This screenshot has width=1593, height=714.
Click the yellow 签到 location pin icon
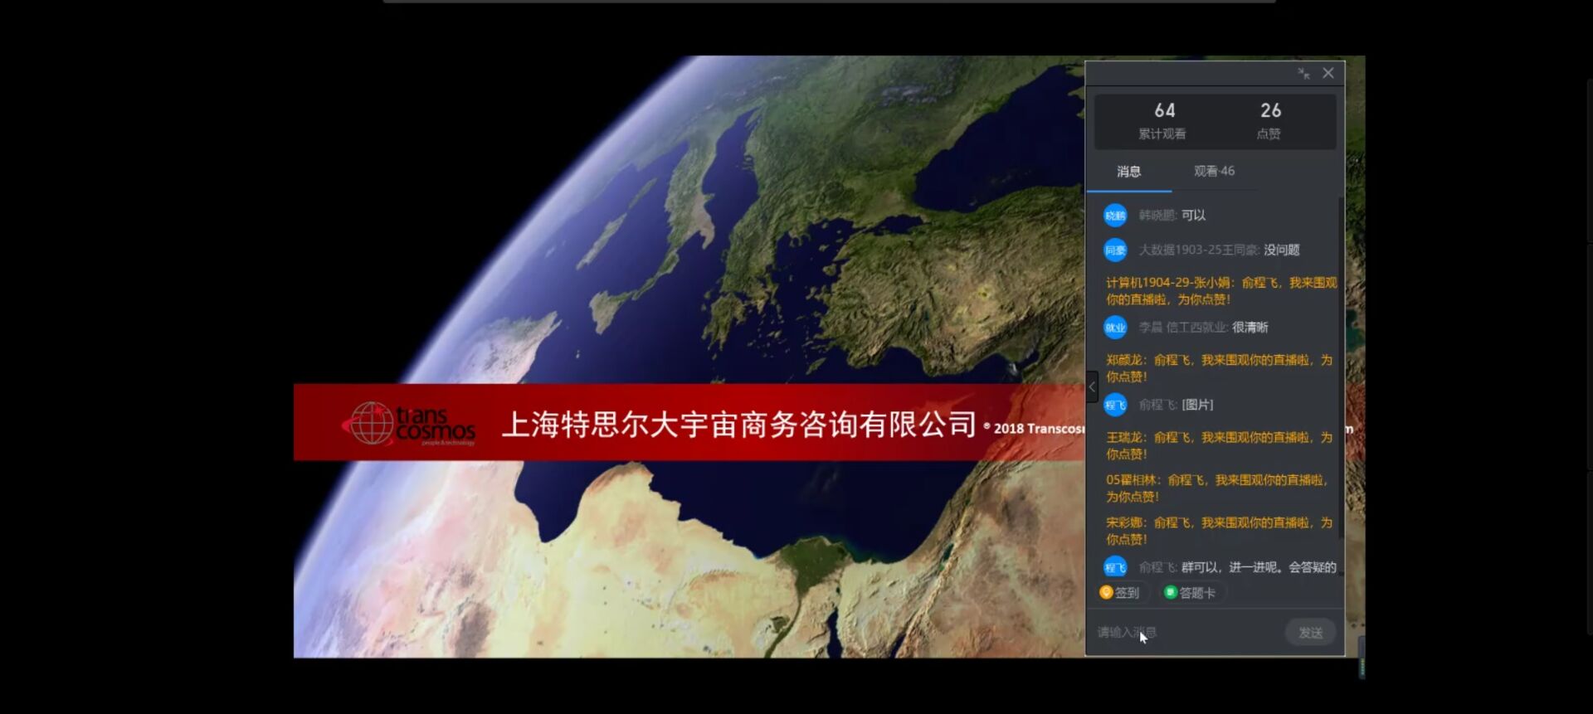[1106, 592]
